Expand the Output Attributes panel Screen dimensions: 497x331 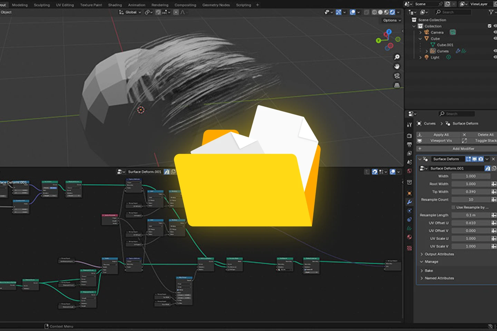422,254
